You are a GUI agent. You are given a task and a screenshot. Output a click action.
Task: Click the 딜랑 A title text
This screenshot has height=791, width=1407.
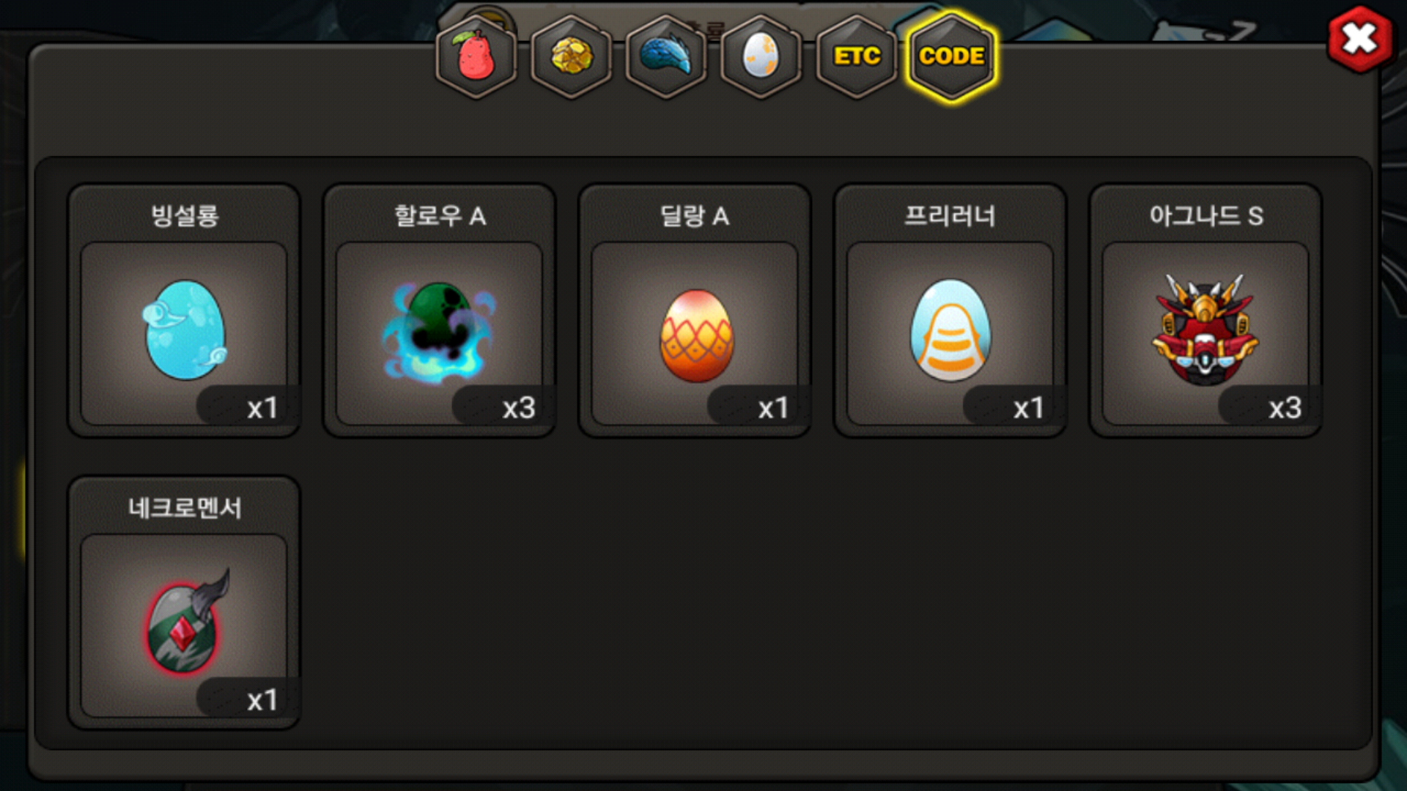695,215
